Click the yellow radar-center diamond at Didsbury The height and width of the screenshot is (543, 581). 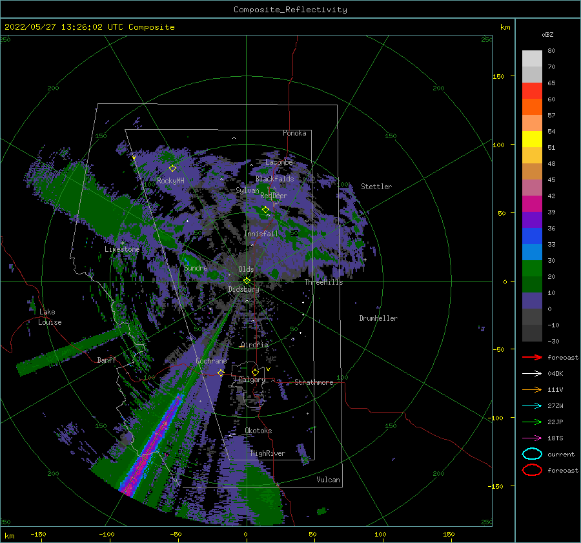coord(247,281)
